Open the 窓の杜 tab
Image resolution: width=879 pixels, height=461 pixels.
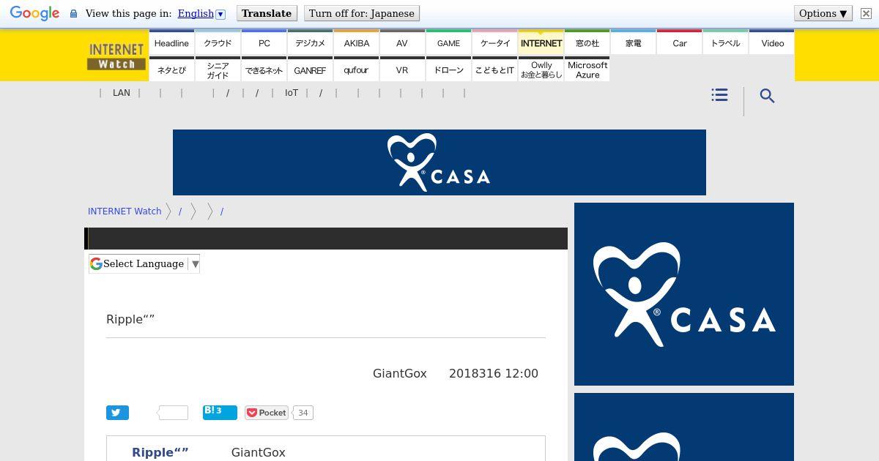pos(587,42)
